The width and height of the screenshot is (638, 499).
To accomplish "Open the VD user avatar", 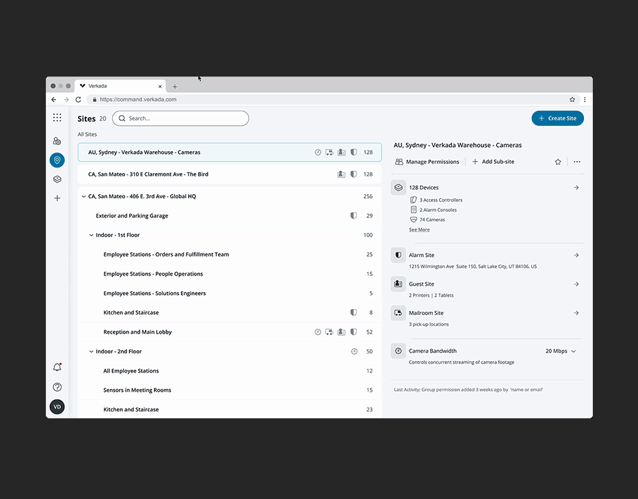I will 57,407.
